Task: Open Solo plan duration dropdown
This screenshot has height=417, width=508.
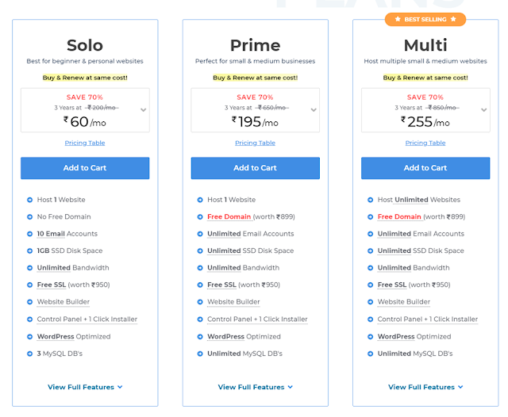Action: click(143, 110)
